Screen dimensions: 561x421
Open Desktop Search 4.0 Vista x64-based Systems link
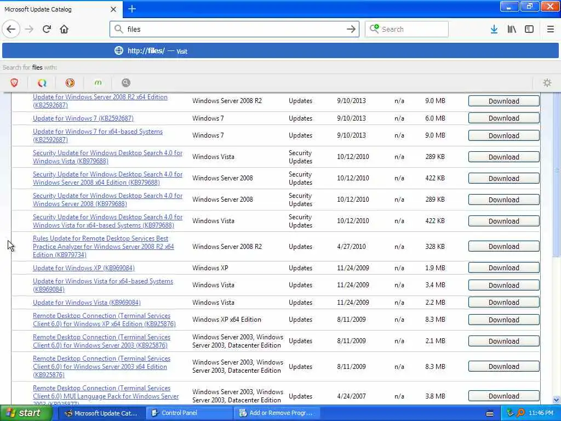click(107, 221)
